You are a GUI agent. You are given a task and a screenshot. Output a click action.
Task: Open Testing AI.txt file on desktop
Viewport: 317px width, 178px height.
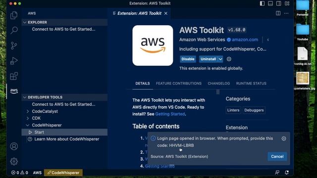tap(303, 56)
